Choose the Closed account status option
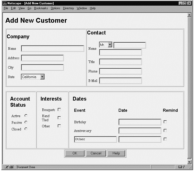 point(26,129)
